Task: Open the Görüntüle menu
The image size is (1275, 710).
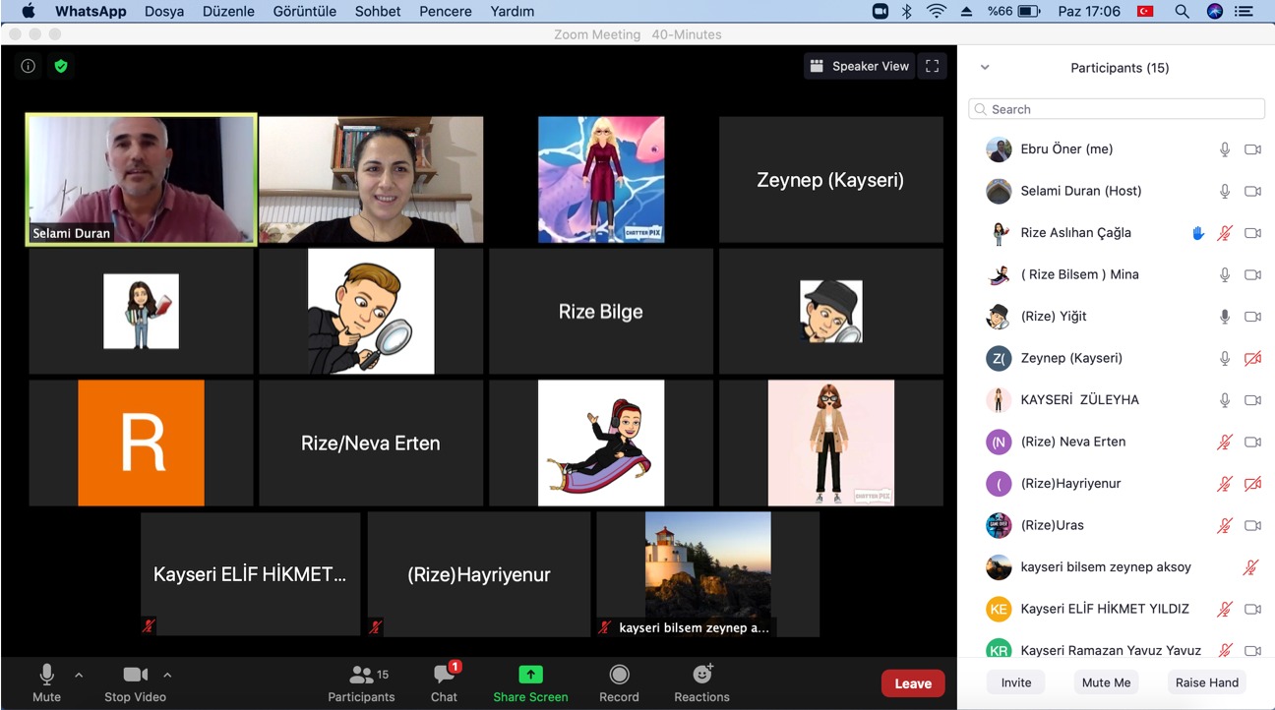Action: coord(303,12)
